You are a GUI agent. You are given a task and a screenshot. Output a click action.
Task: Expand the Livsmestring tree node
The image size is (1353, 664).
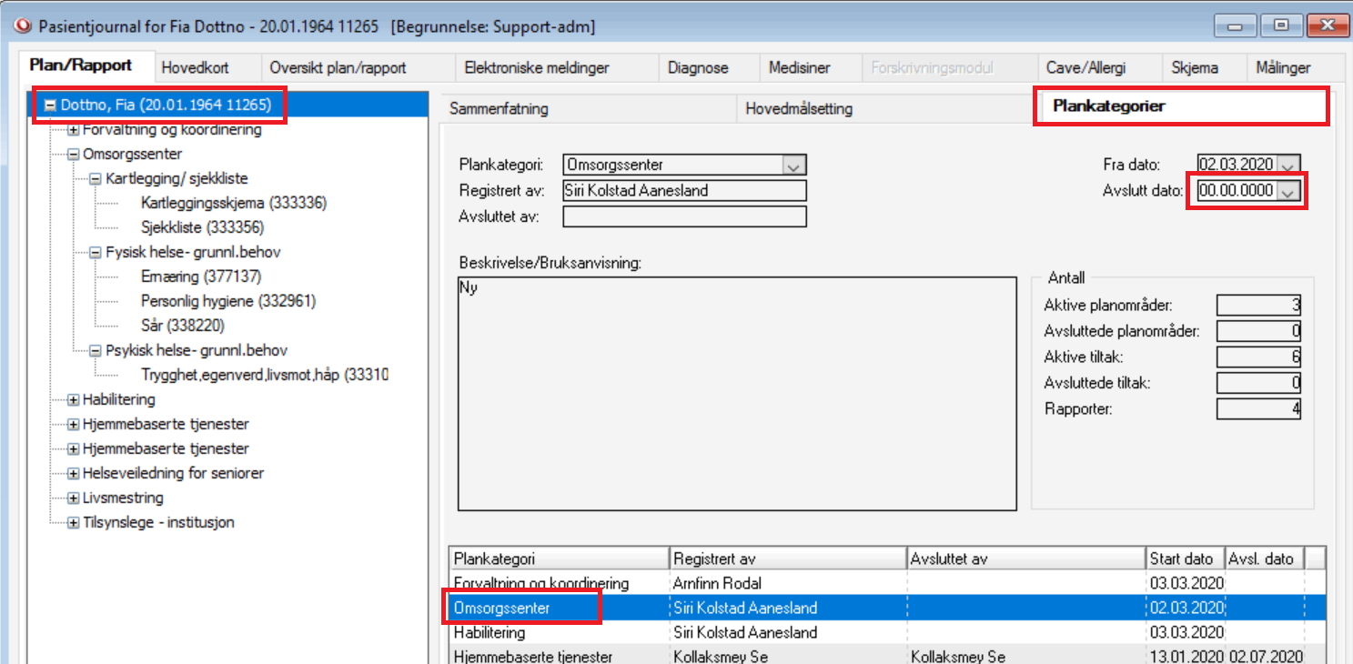point(74,498)
